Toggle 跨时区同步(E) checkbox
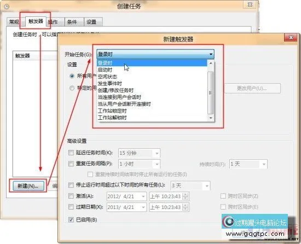Viewport: 301px width, 244px height. pos(223,207)
